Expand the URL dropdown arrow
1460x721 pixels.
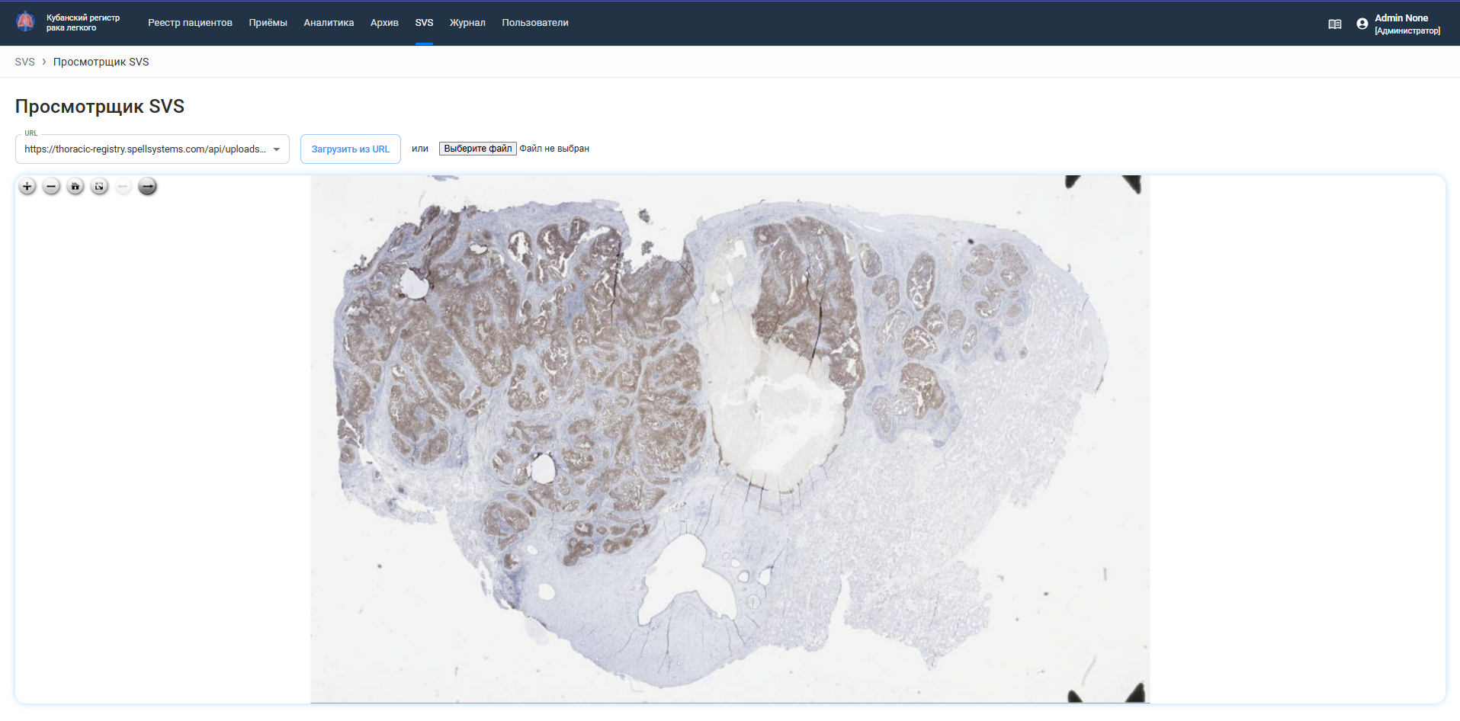click(277, 149)
